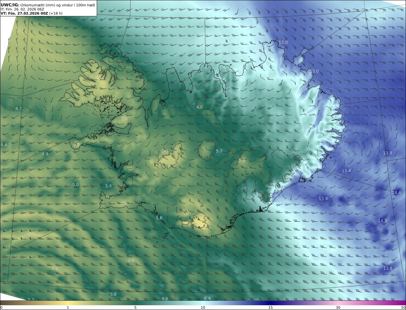
Task: Click the 14.4 value on the map
Action: click(x=396, y=192)
